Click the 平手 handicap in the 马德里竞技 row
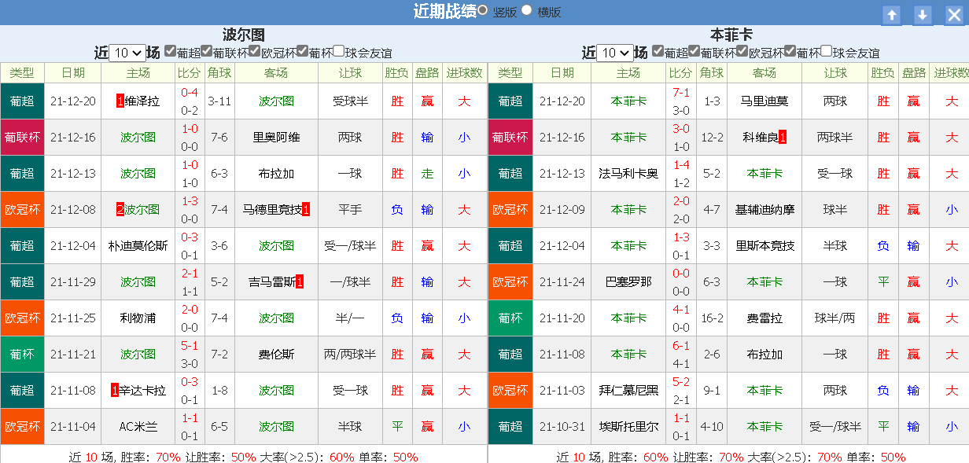The height and width of the screenshot is (463, 969). 350,210
